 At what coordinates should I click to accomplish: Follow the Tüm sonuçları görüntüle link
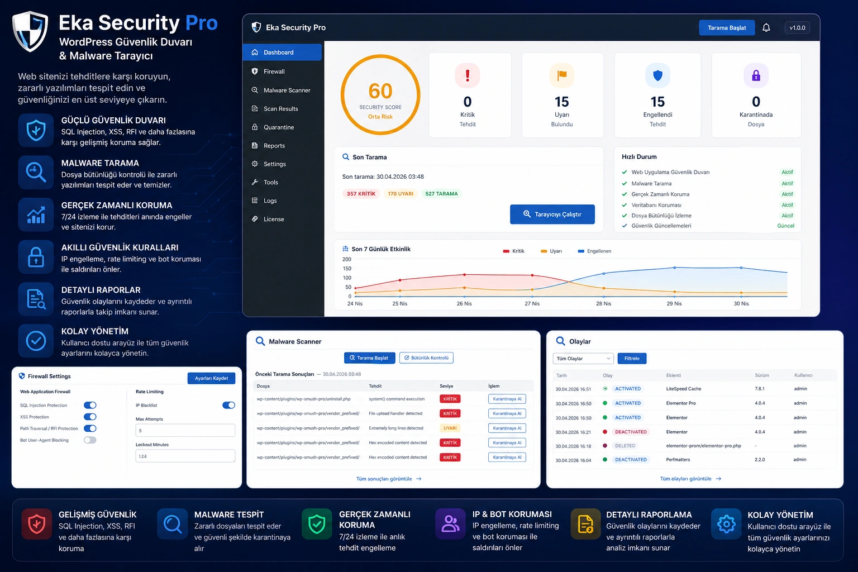pos(388,479)
